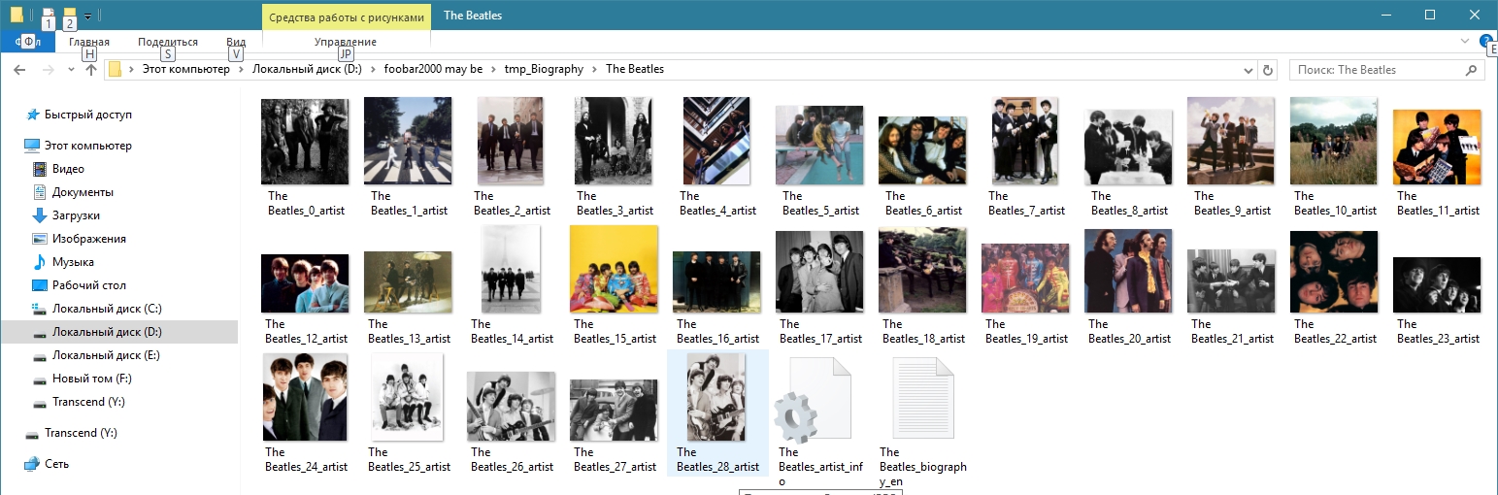Open Видео in the navigation pane
1498x495 pixels.
[x=68, y=169]
